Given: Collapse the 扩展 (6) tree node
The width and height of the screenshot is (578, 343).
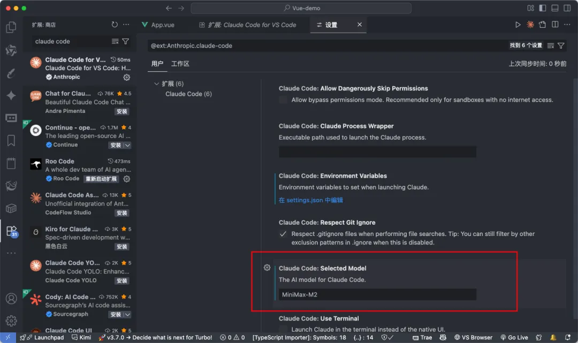Looking at the screenshot, I should click(157, 84).
